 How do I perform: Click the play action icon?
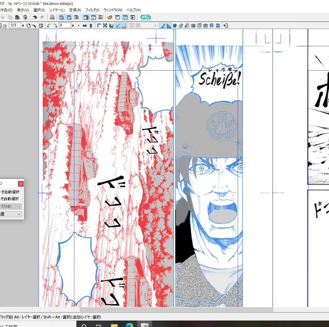pos(133,17)
